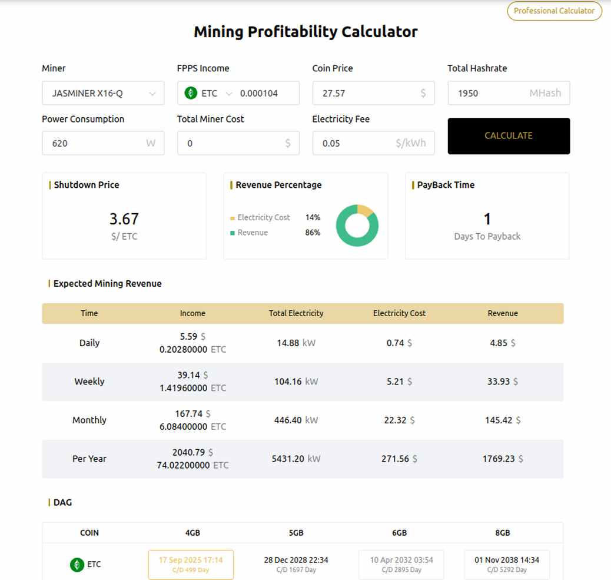Click the ETC coin icon in DAG table
The width and height of the screenshot is (611, 580).
(77, 565)
